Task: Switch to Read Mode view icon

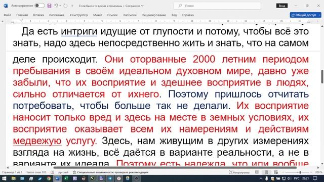Action: [x=257, y=172]
